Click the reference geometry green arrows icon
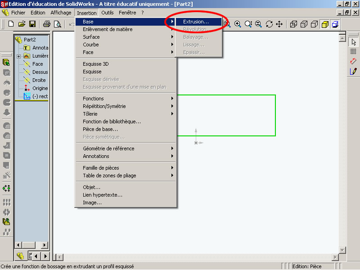 [6, 189]
